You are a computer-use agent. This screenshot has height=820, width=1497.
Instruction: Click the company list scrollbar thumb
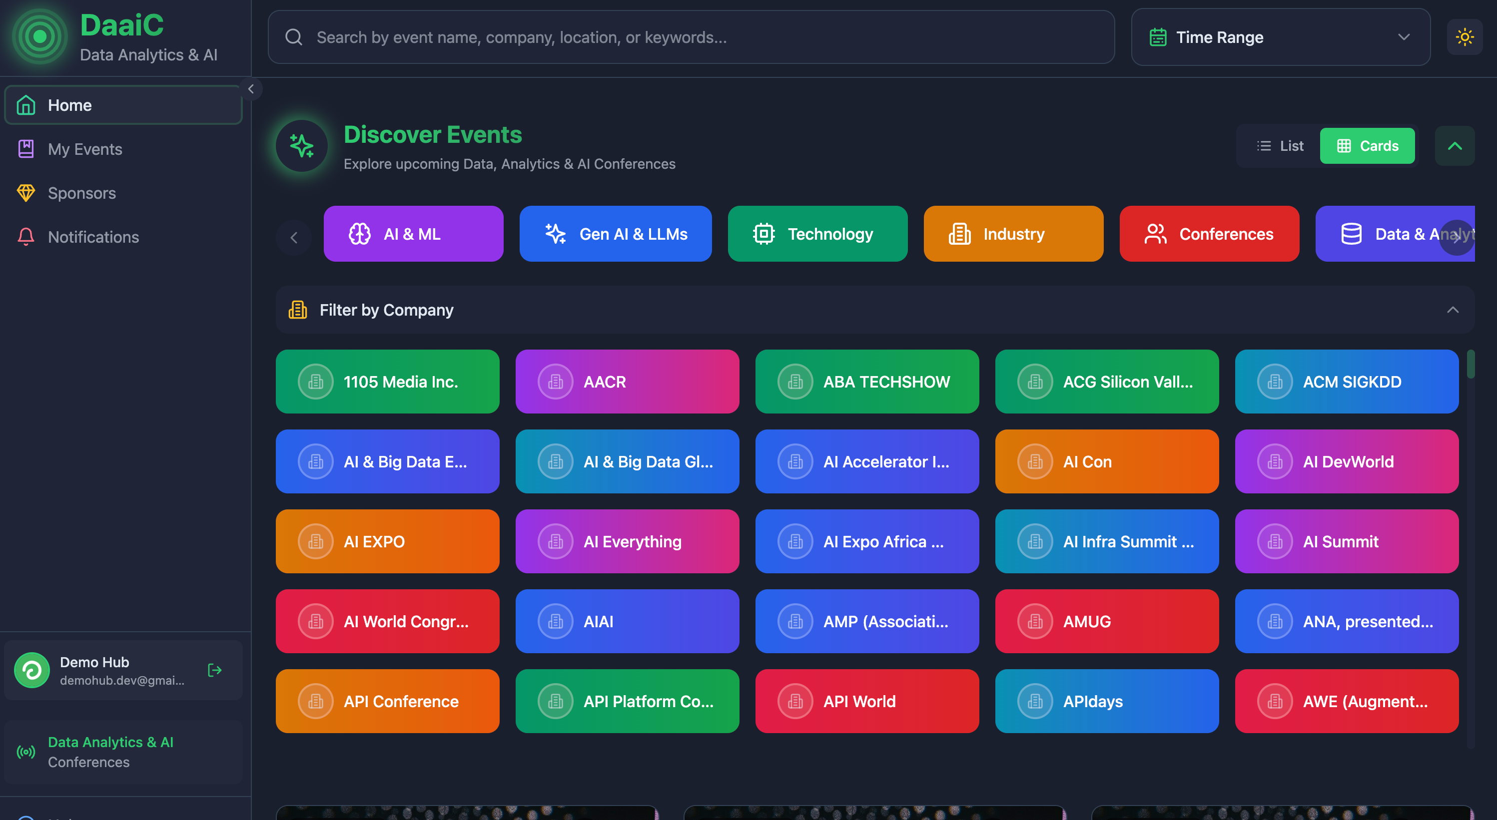[1470, 364]
